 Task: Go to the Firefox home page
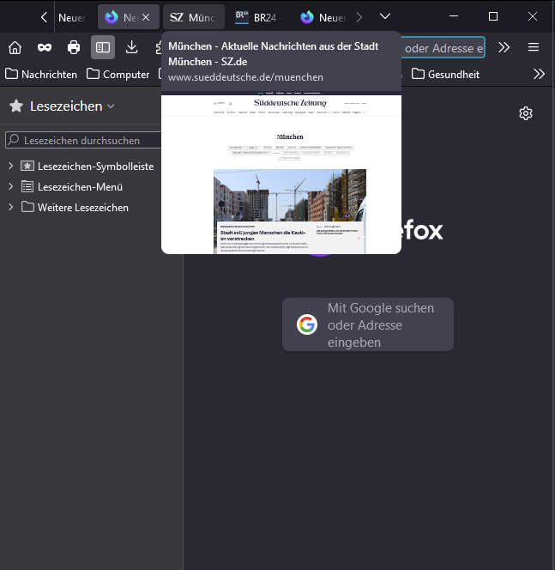click(15, 47)
